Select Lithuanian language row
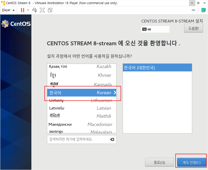The image size is (208, 170). point(82,100)
